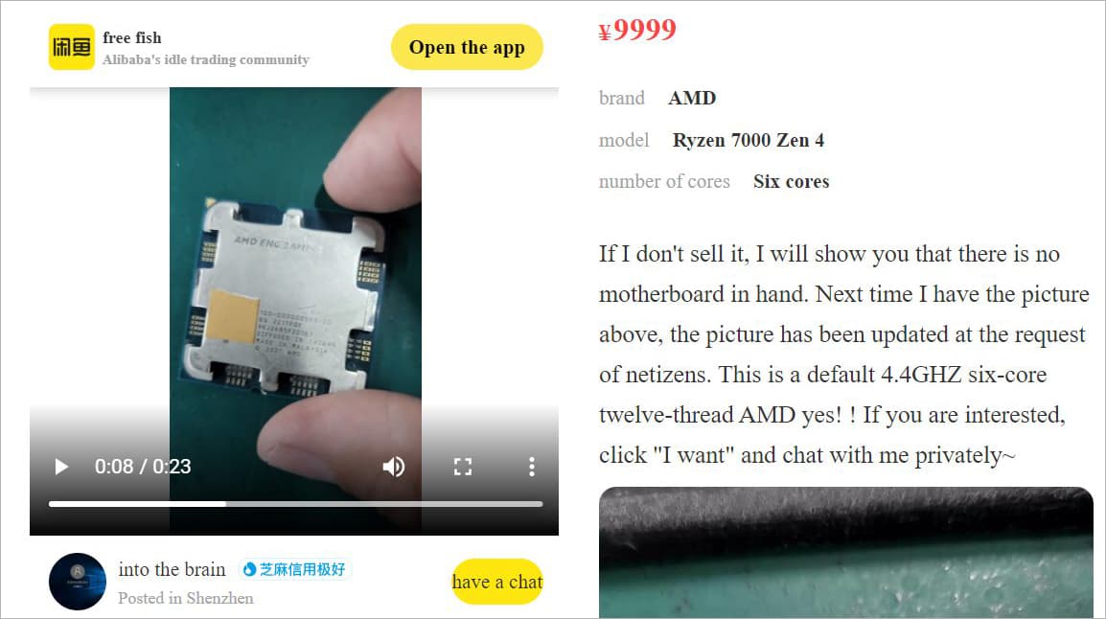The image size is (1106, 619).
Task: Select the AMD brand value
Action: (x=692, y=98)
